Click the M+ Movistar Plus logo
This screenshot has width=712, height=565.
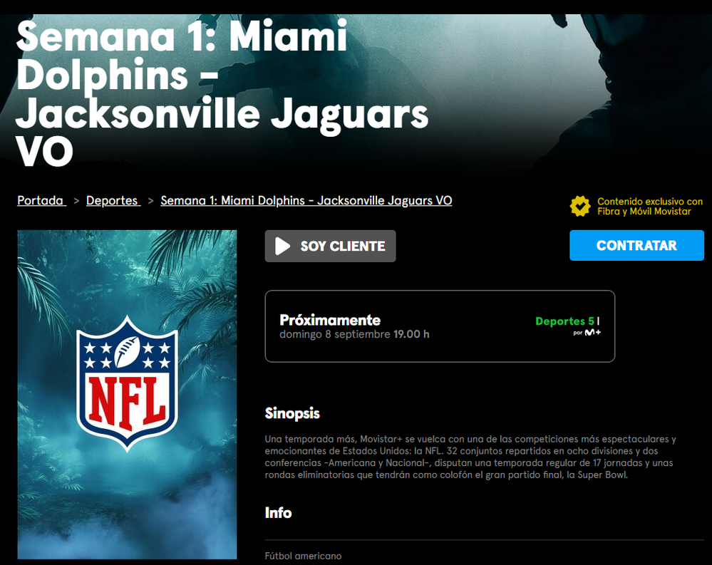[x=592, y=333]
